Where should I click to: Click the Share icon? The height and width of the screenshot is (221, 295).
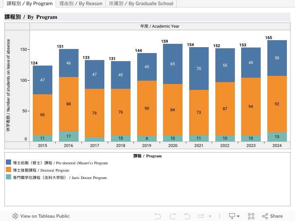point(272,216)
